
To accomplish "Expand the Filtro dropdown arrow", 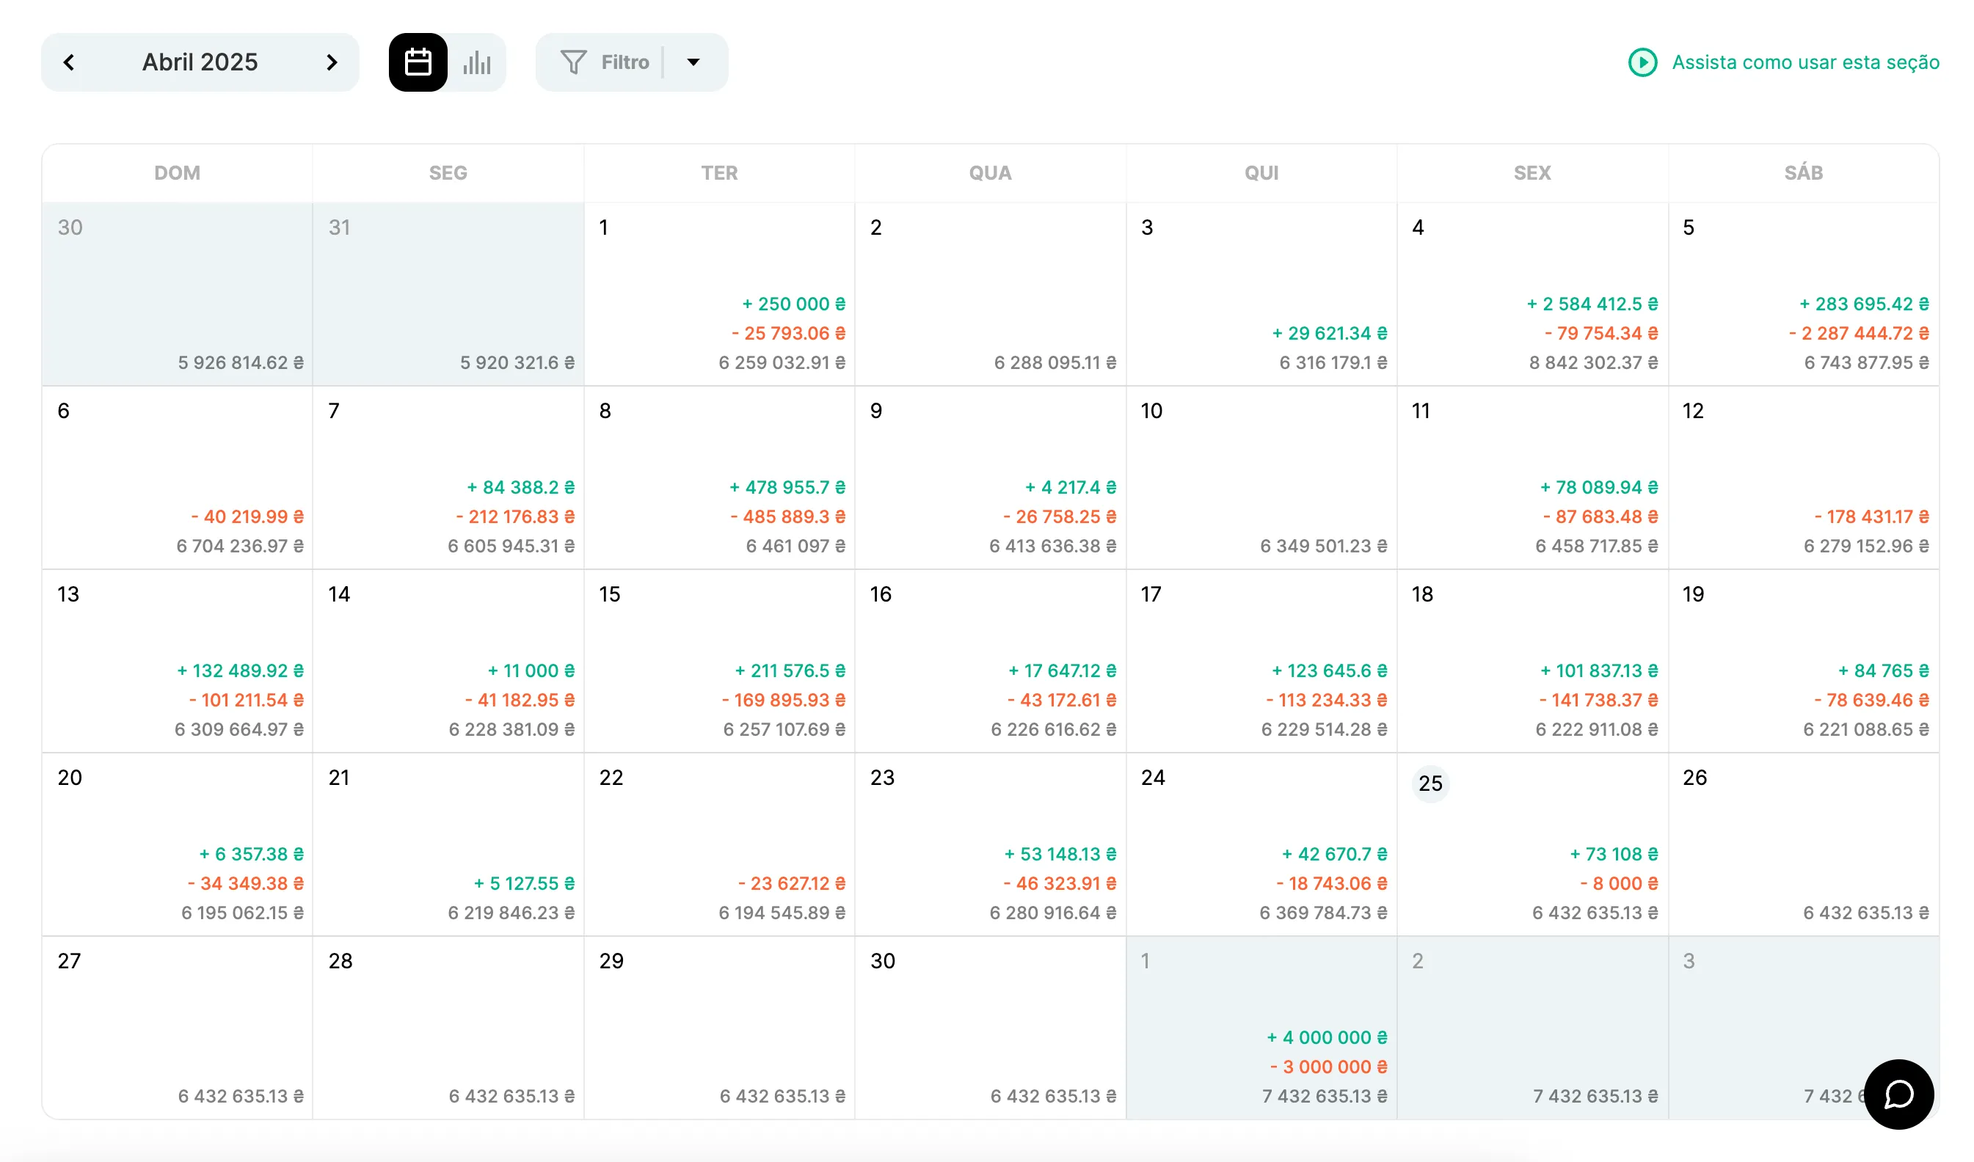I will click(693, 62).
